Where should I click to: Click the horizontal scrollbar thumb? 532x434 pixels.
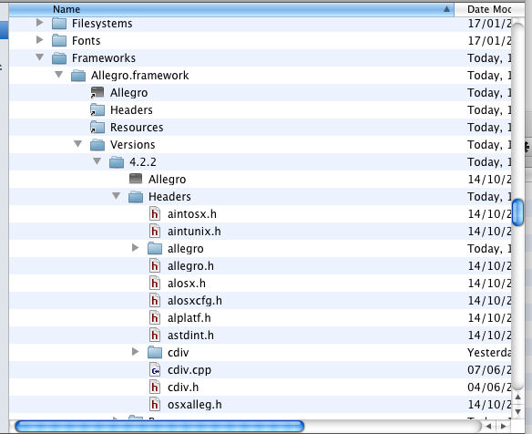pyautogui.click(x=159, y=426)
